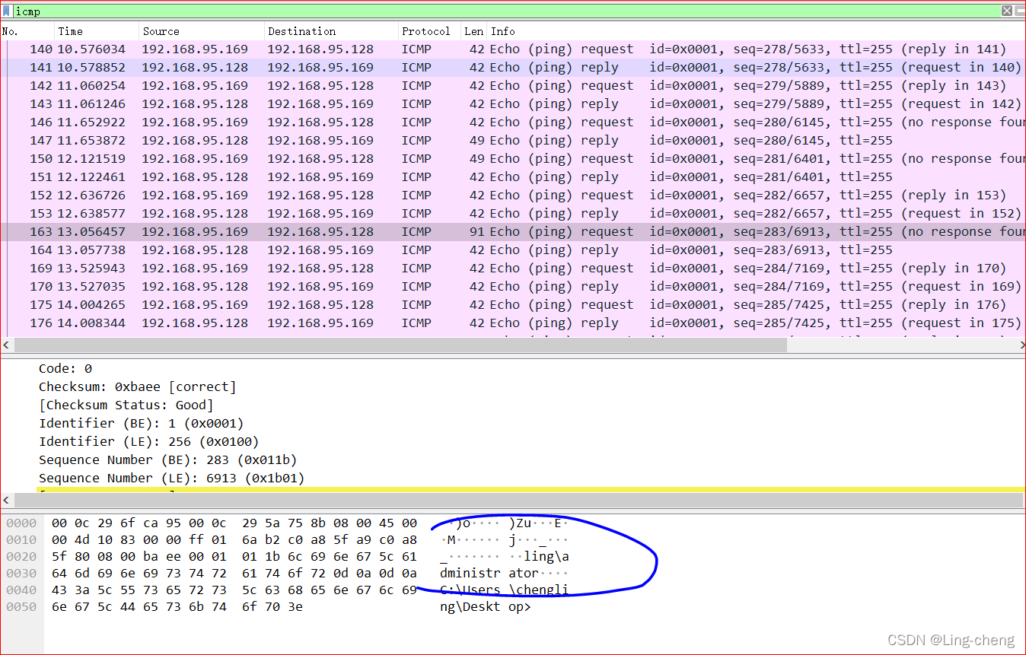Click the left arrow on the packet list scrollbar
1026x655 pixels.
(x=6, y=345)
